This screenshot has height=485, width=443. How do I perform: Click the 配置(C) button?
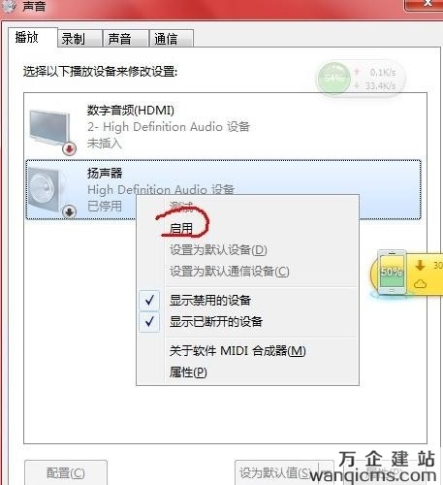(x=66, y=472)
